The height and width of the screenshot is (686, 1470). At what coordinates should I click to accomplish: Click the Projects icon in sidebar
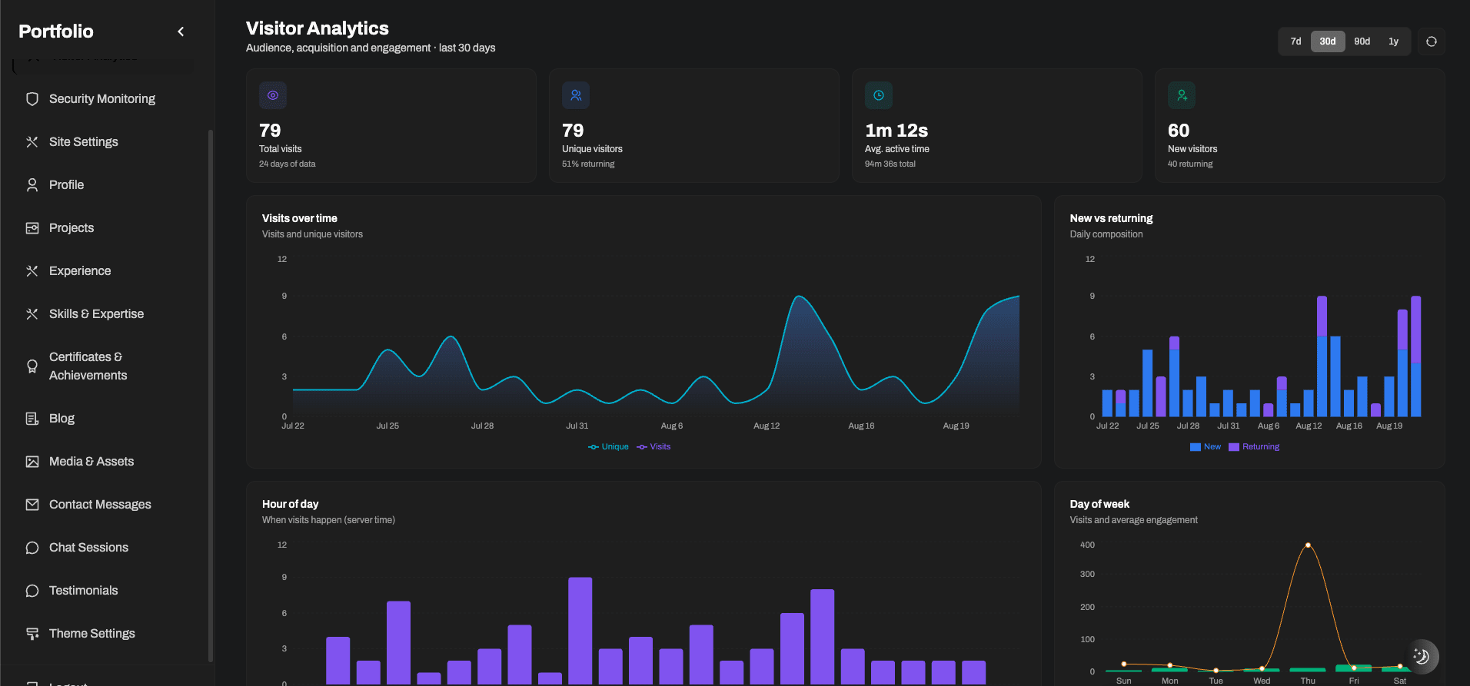[x=32, y=228]
